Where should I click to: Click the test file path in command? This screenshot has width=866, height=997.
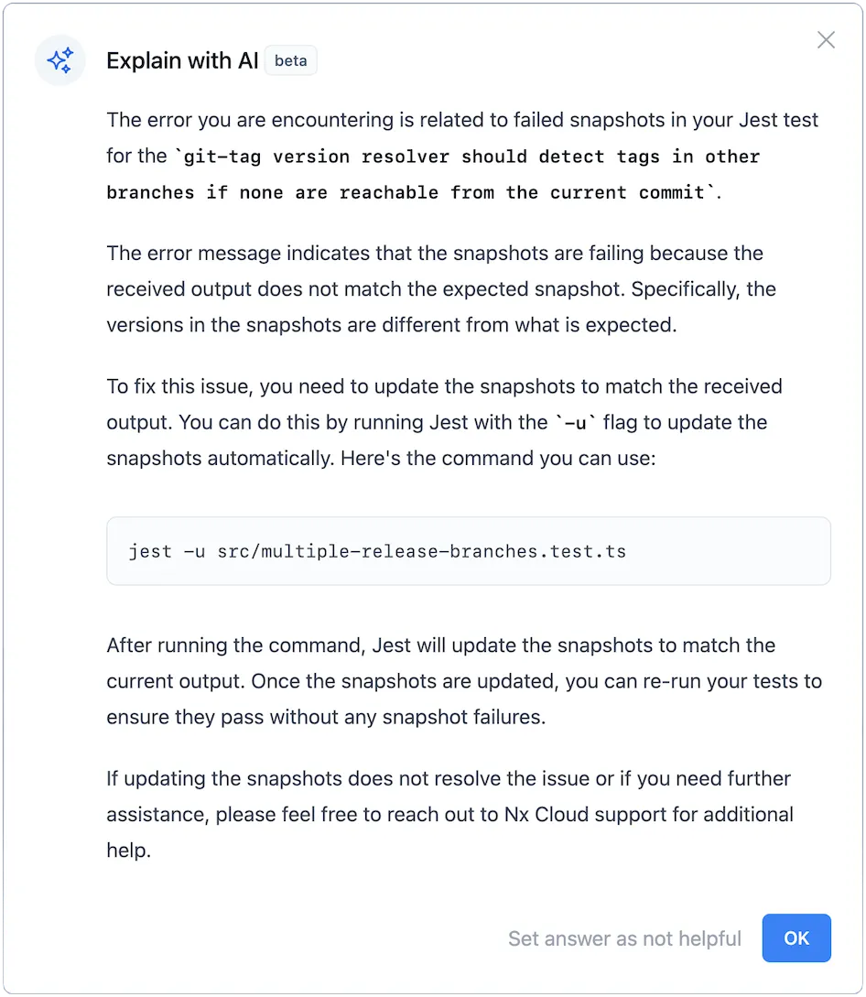(x=422, y=552)
